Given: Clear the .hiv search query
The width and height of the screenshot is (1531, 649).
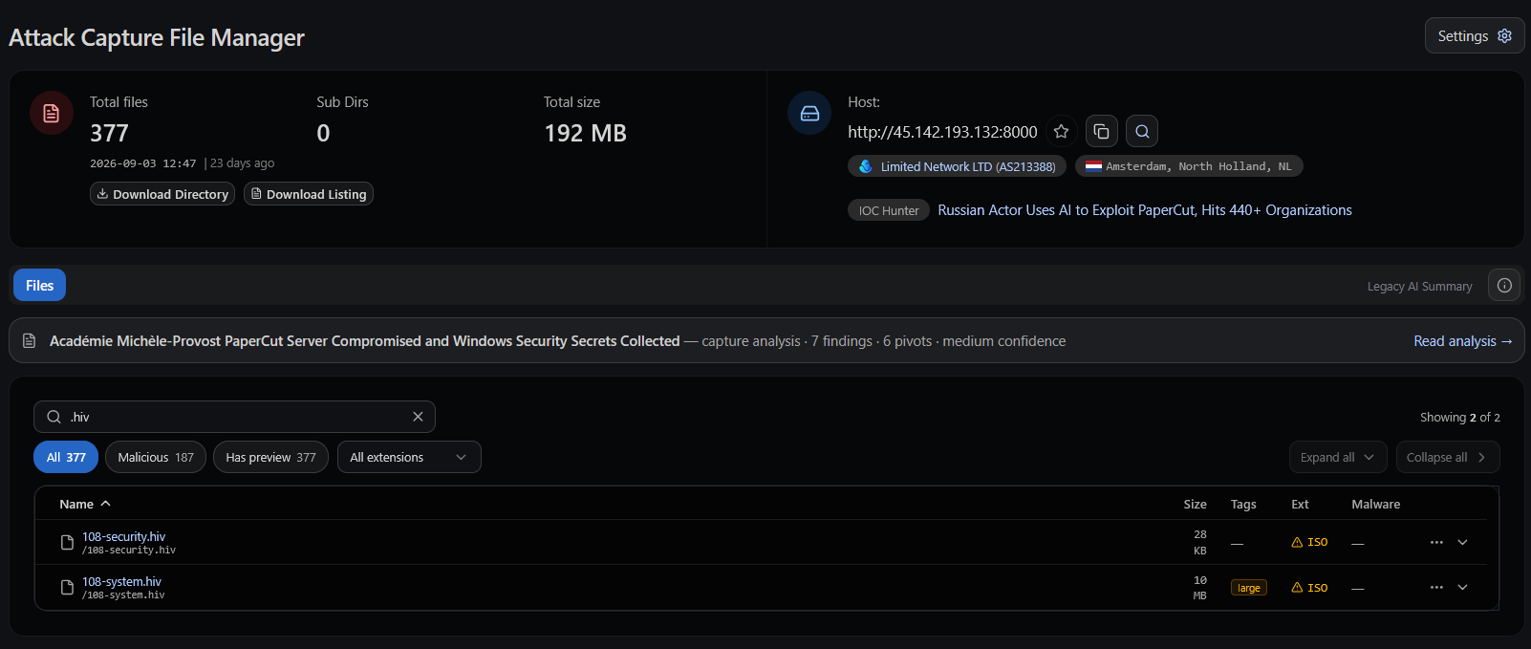Looking at the screenshot, I should (418, 417).
